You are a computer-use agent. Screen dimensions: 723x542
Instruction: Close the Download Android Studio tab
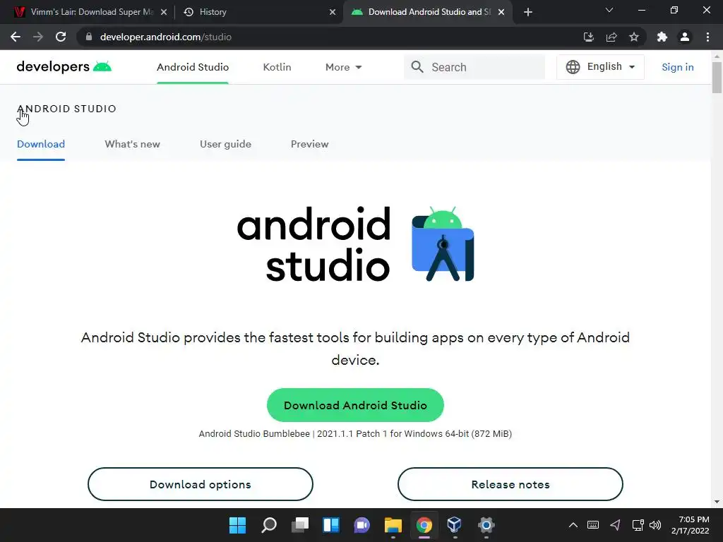pos(501,12)
